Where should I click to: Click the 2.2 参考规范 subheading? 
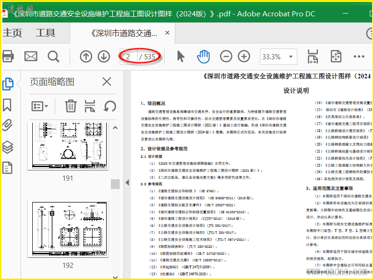point(151,184)
